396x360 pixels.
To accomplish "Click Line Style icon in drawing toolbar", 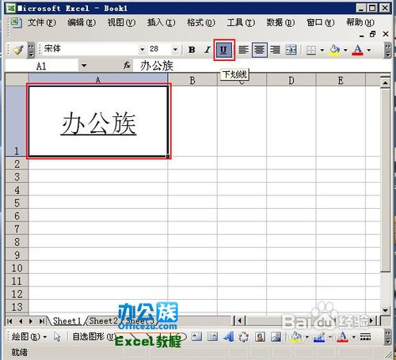I will point(365,336).
